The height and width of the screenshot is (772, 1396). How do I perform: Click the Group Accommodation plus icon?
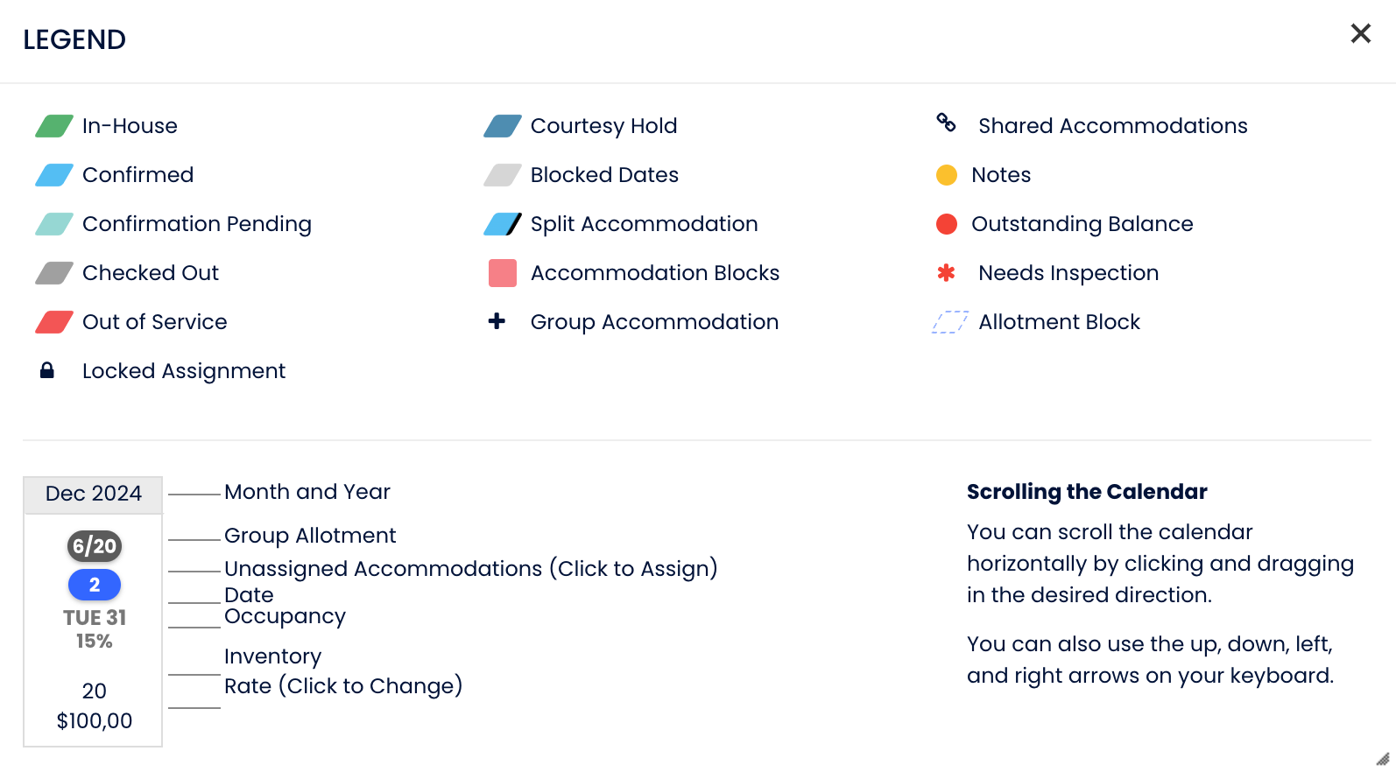point(497,321)
